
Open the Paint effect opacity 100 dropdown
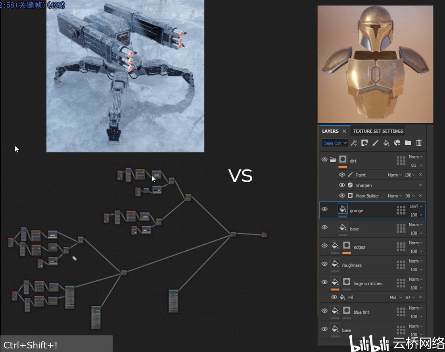[410, 175]
